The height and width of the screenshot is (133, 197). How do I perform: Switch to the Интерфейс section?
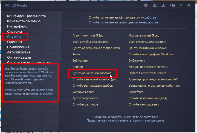(17, 26)
